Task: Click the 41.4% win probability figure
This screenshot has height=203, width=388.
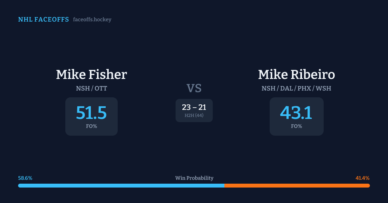Action: 362,178
